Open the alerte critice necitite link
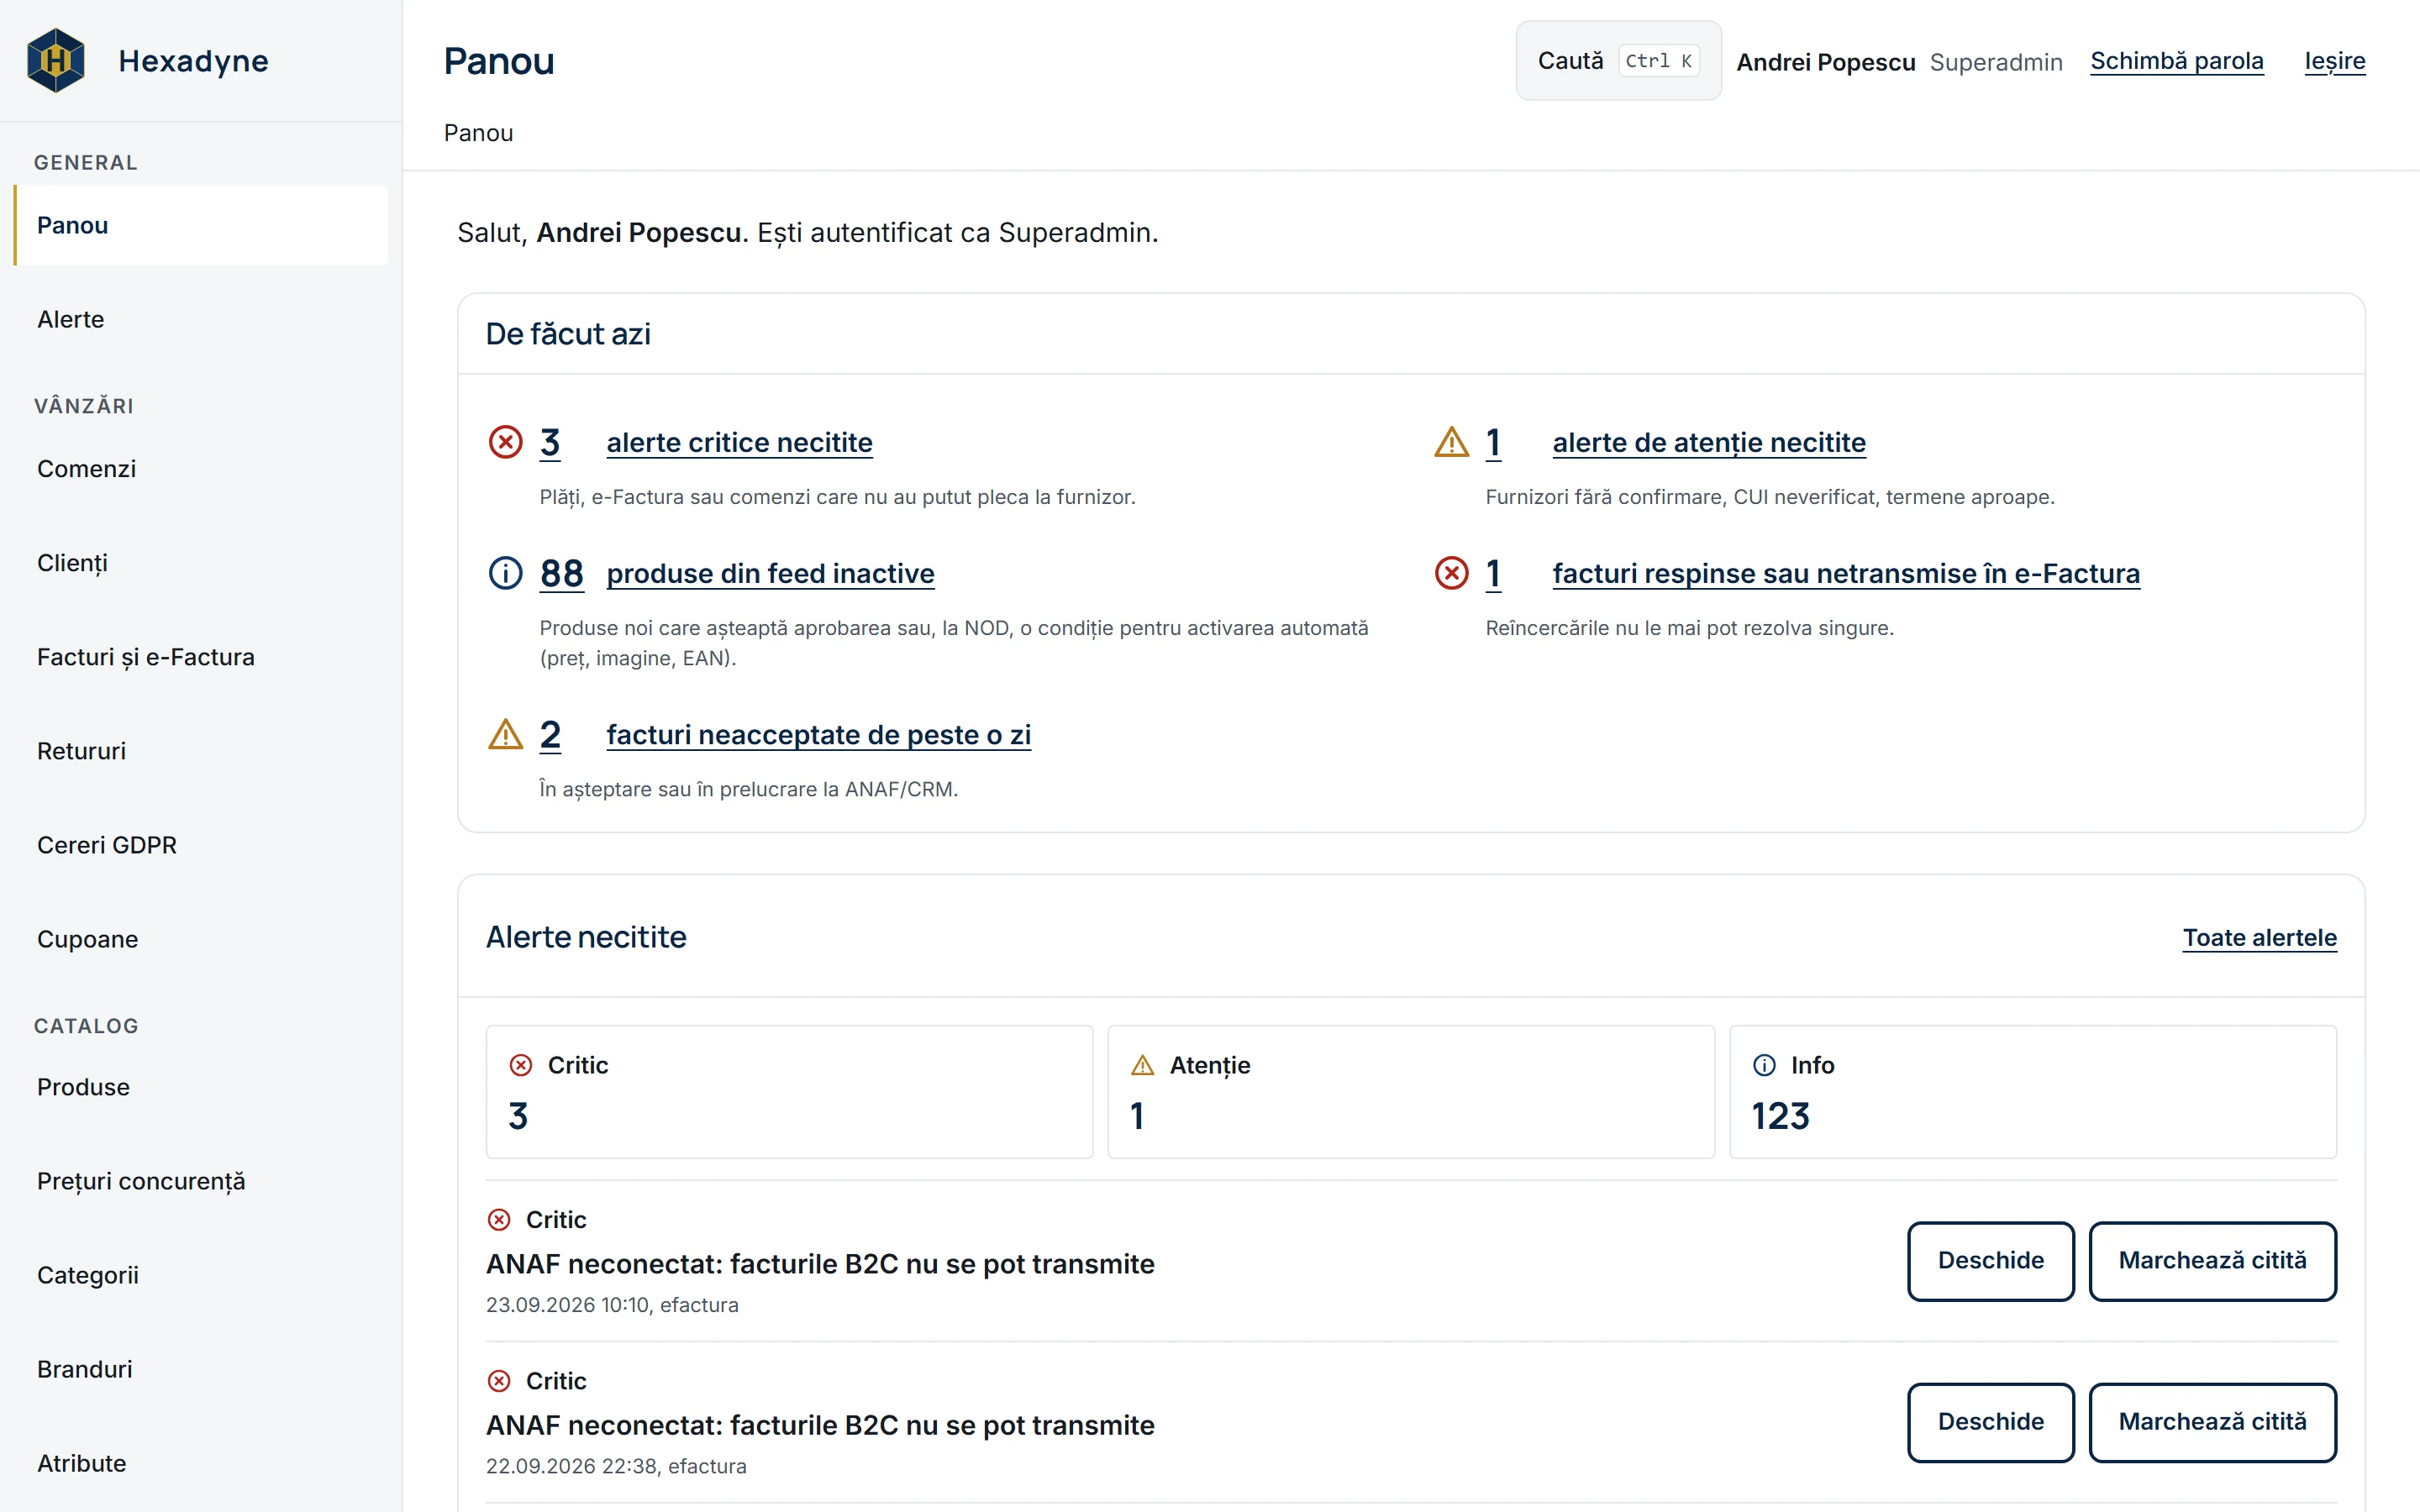2420x1512 pixels. point(739,442)
